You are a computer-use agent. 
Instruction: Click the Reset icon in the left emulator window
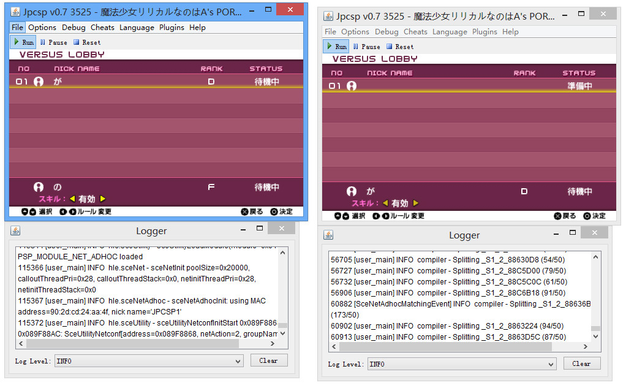pyautogui.click(x=77, y=42)
